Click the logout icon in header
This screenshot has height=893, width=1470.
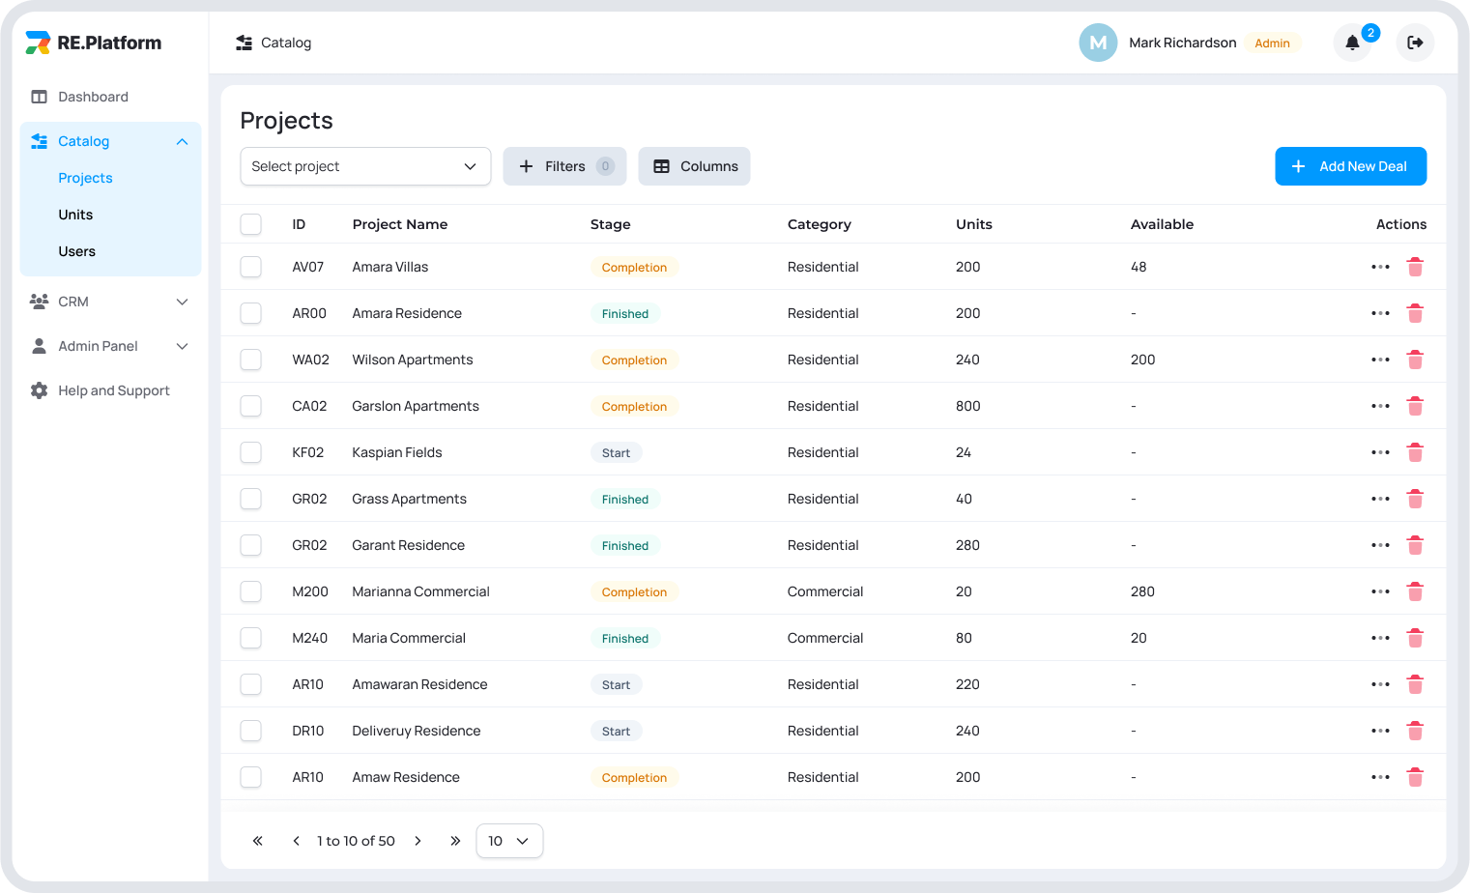(1415, 43)
